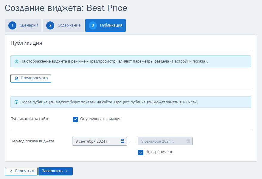
Task: Click the left chevron in Вернуться
Action: click(11, 171)
